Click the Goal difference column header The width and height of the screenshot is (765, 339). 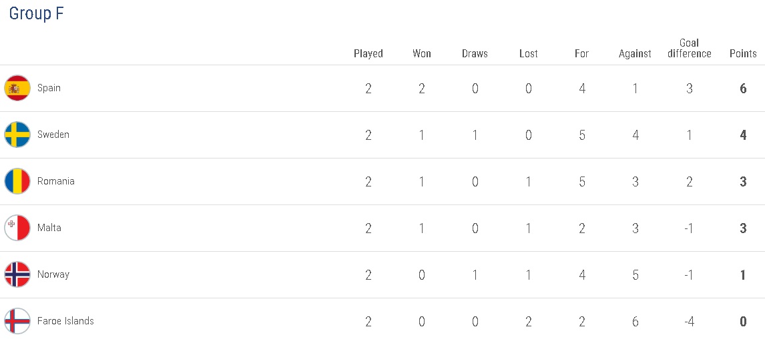(689, 48)
